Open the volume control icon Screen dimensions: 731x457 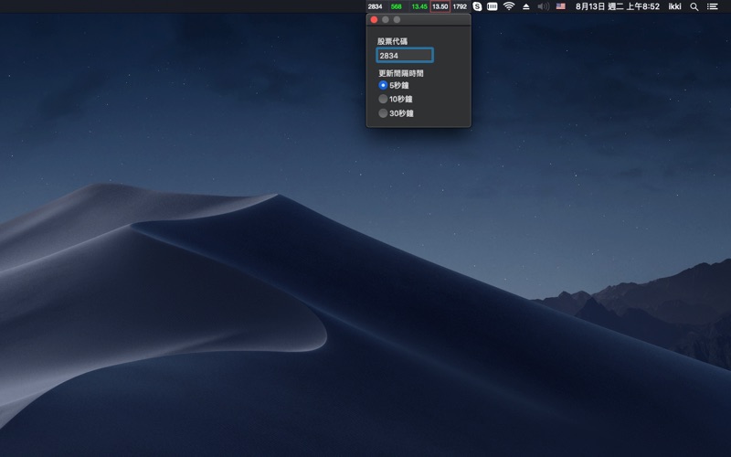(x=544, y=6)
